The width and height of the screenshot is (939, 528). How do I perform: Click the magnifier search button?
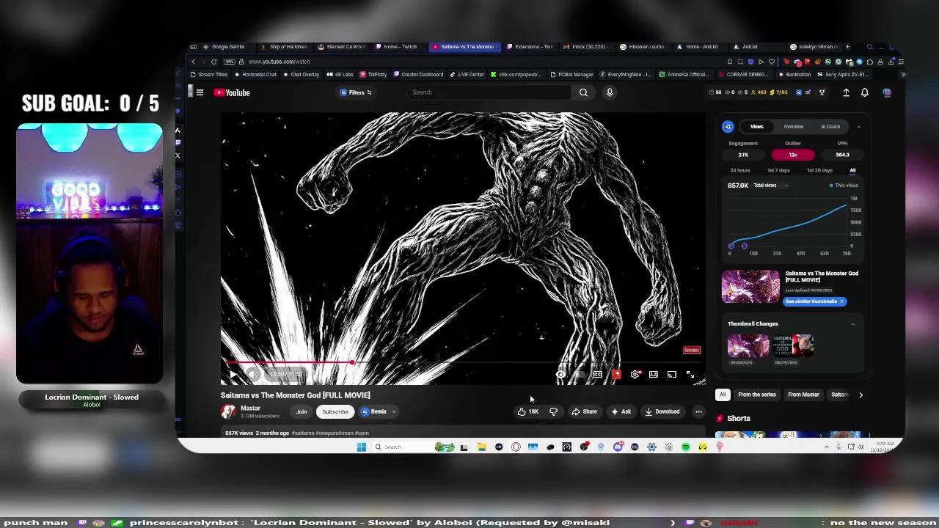pyautogui.click(x=583, y=92)
